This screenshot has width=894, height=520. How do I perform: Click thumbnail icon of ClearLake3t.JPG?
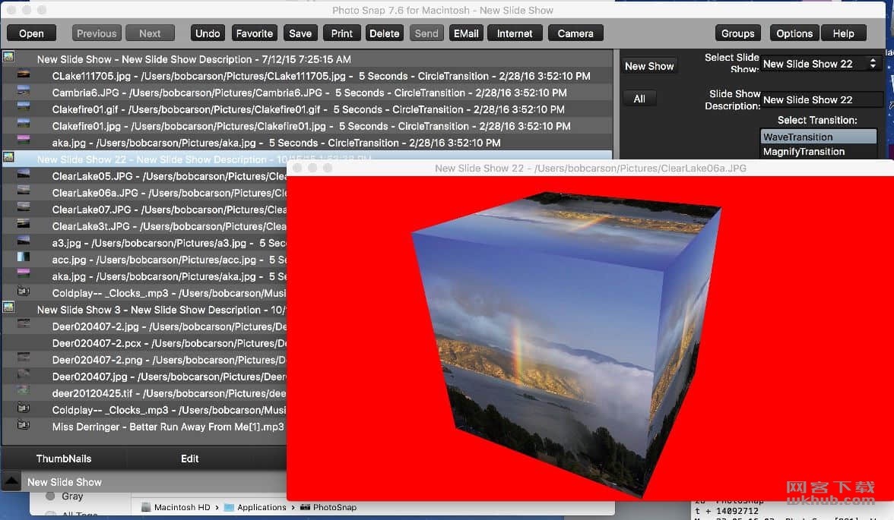tap(24, 224)
